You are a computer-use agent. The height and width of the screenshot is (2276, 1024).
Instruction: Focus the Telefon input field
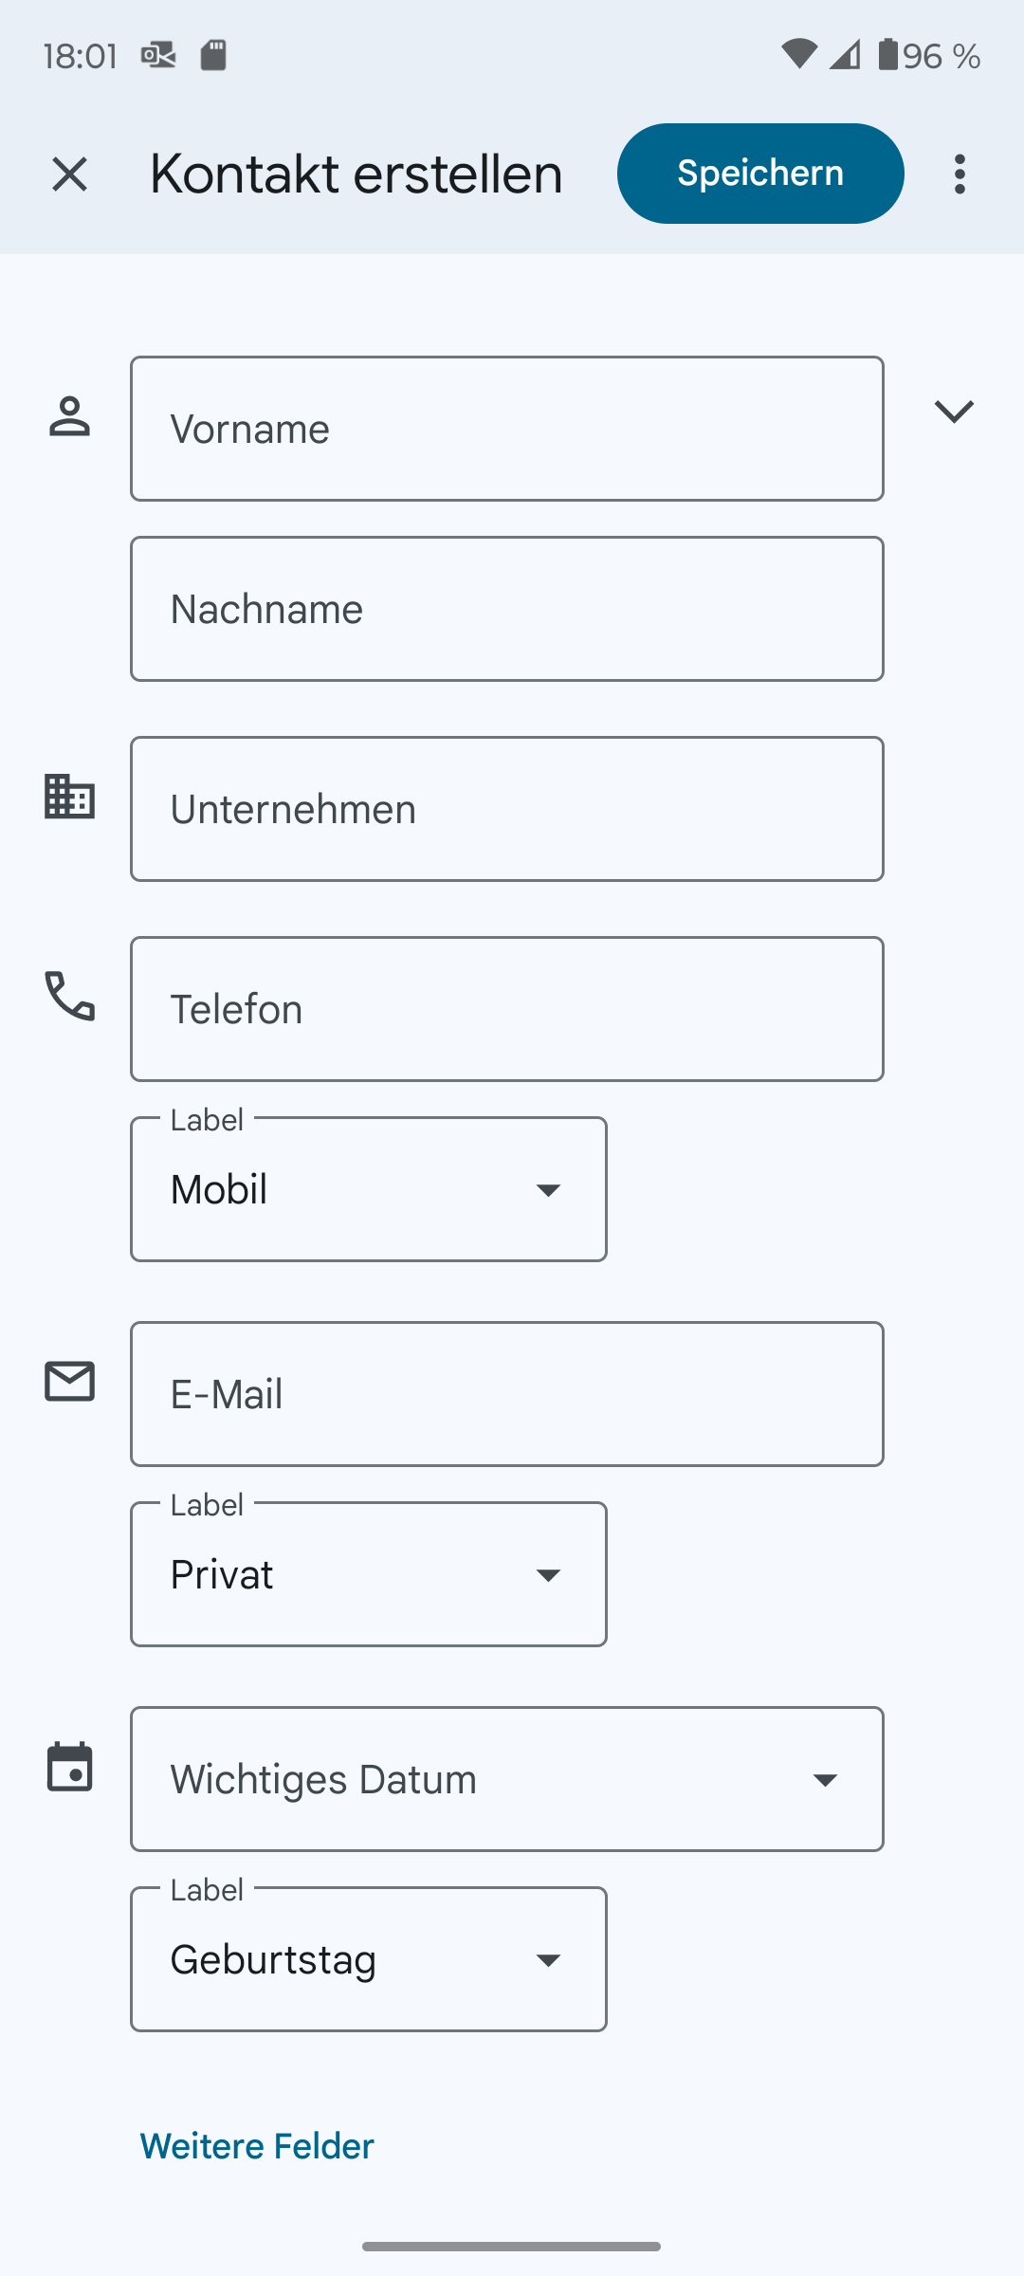click(507, 1009)
